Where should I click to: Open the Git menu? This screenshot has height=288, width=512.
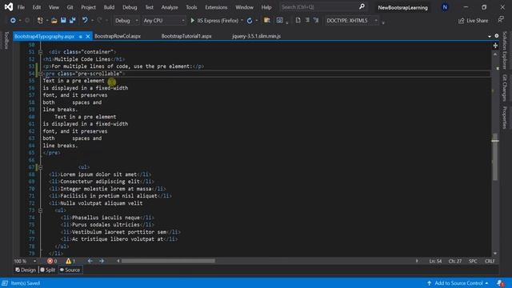point(70,7)
